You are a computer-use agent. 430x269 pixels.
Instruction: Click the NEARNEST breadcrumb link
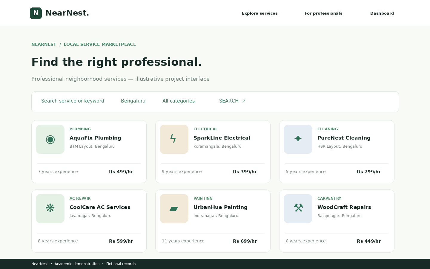(x=44, y=44)
